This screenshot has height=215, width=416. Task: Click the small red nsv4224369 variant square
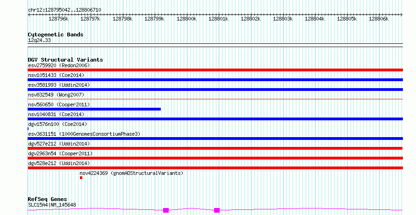[x=81, y=178]
